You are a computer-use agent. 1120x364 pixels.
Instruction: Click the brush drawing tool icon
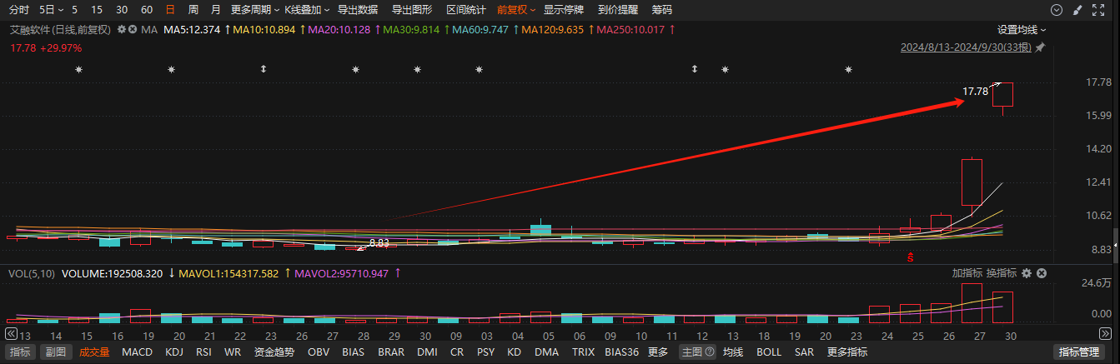tap(1079, 10)
